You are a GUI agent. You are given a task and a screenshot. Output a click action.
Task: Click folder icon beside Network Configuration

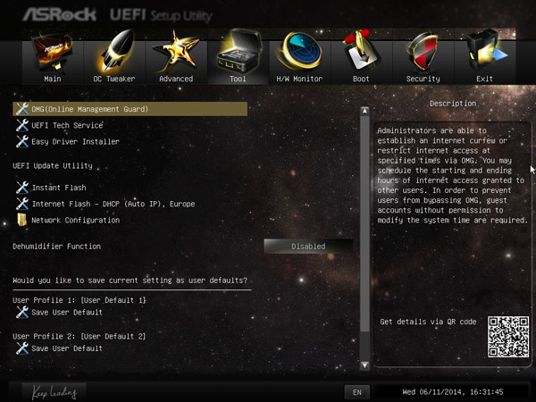(21, 220)
